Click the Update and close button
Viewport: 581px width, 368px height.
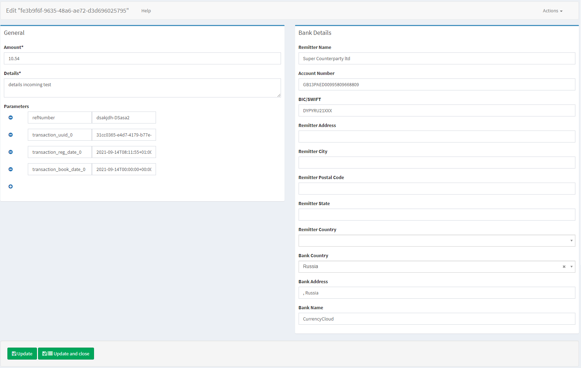click(x=66, y=354)
